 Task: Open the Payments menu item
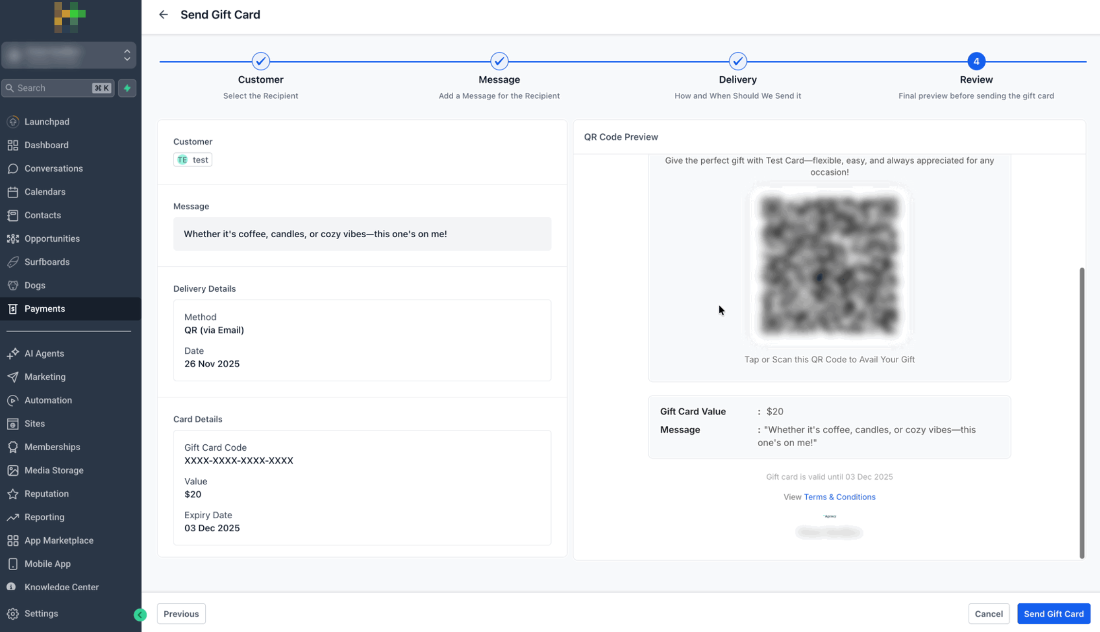coord(71,309)
